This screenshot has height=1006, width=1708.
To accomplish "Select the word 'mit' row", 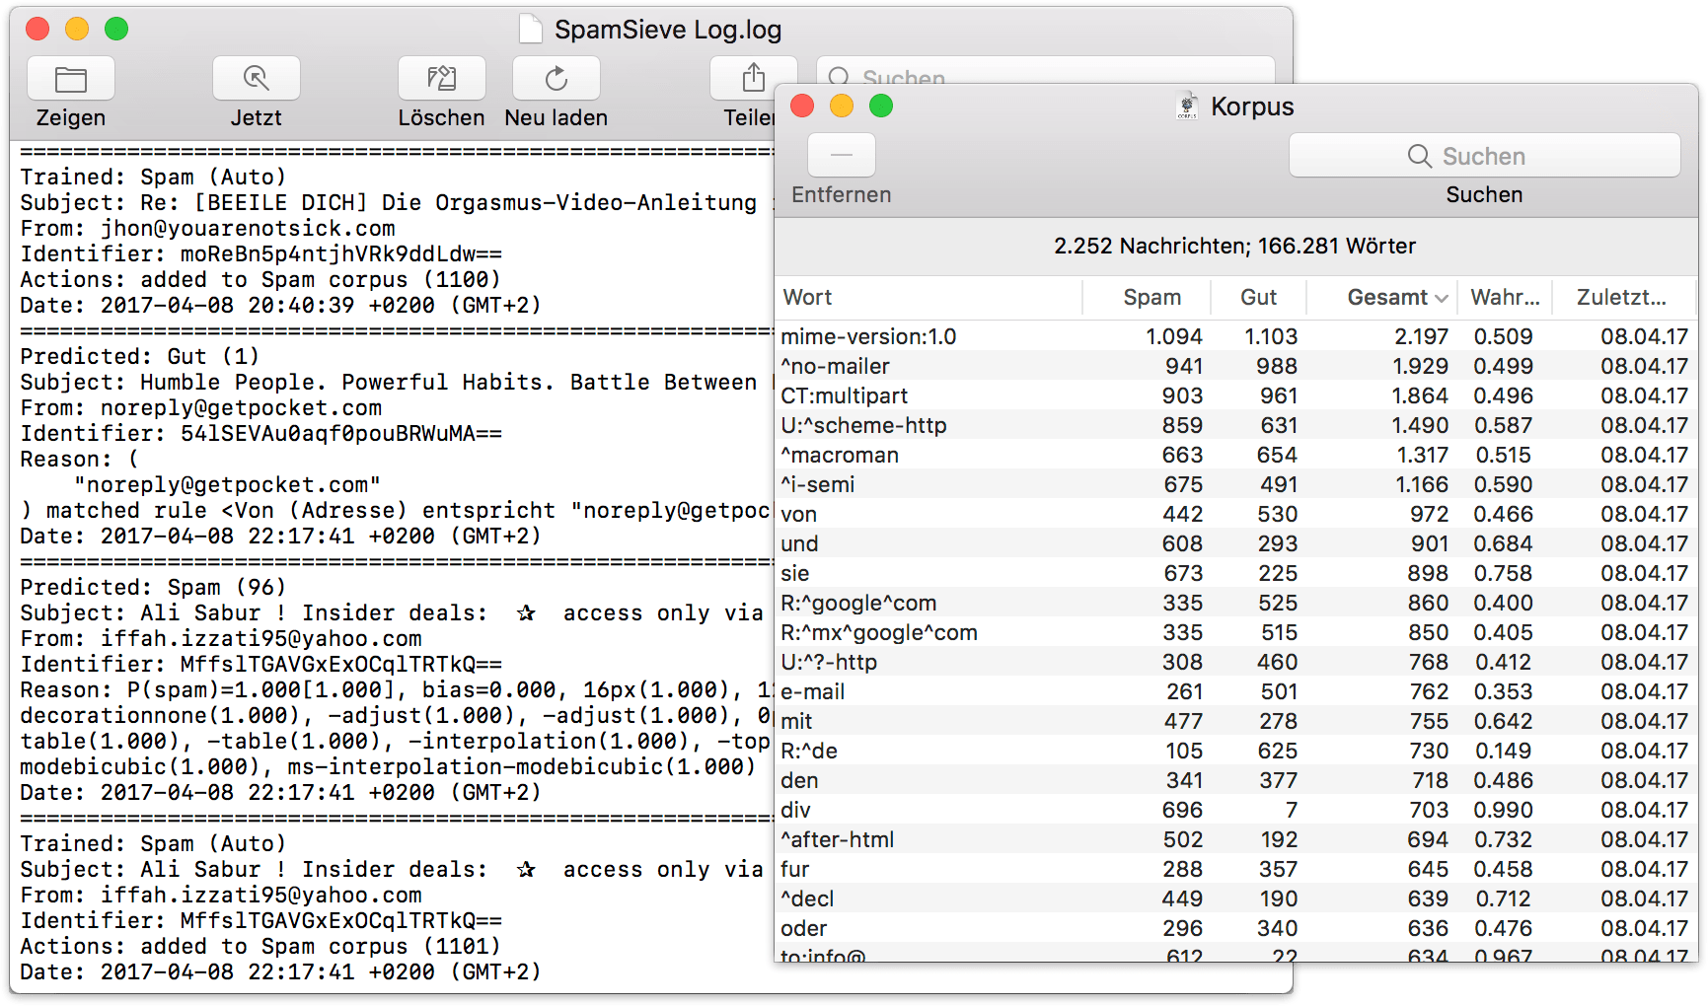I will tap(1235, 721).
